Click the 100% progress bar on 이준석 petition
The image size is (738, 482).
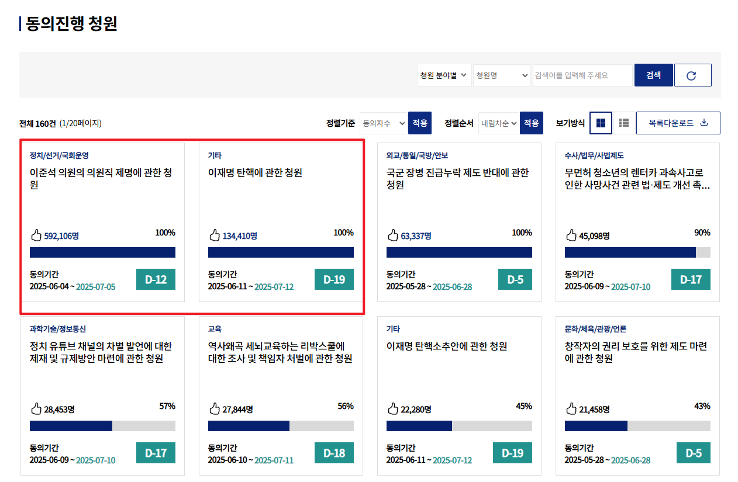tap(102, 252)
